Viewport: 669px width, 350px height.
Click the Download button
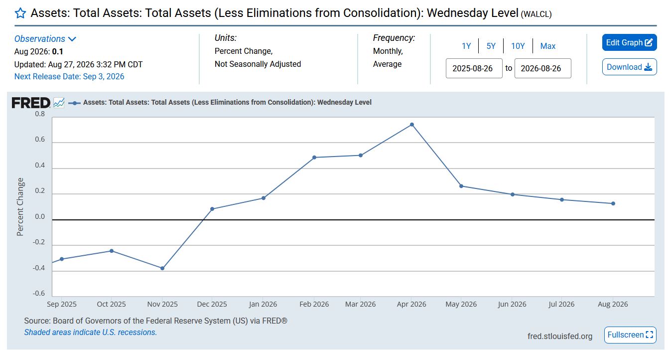pyautogui.click(x=629, y=67)
